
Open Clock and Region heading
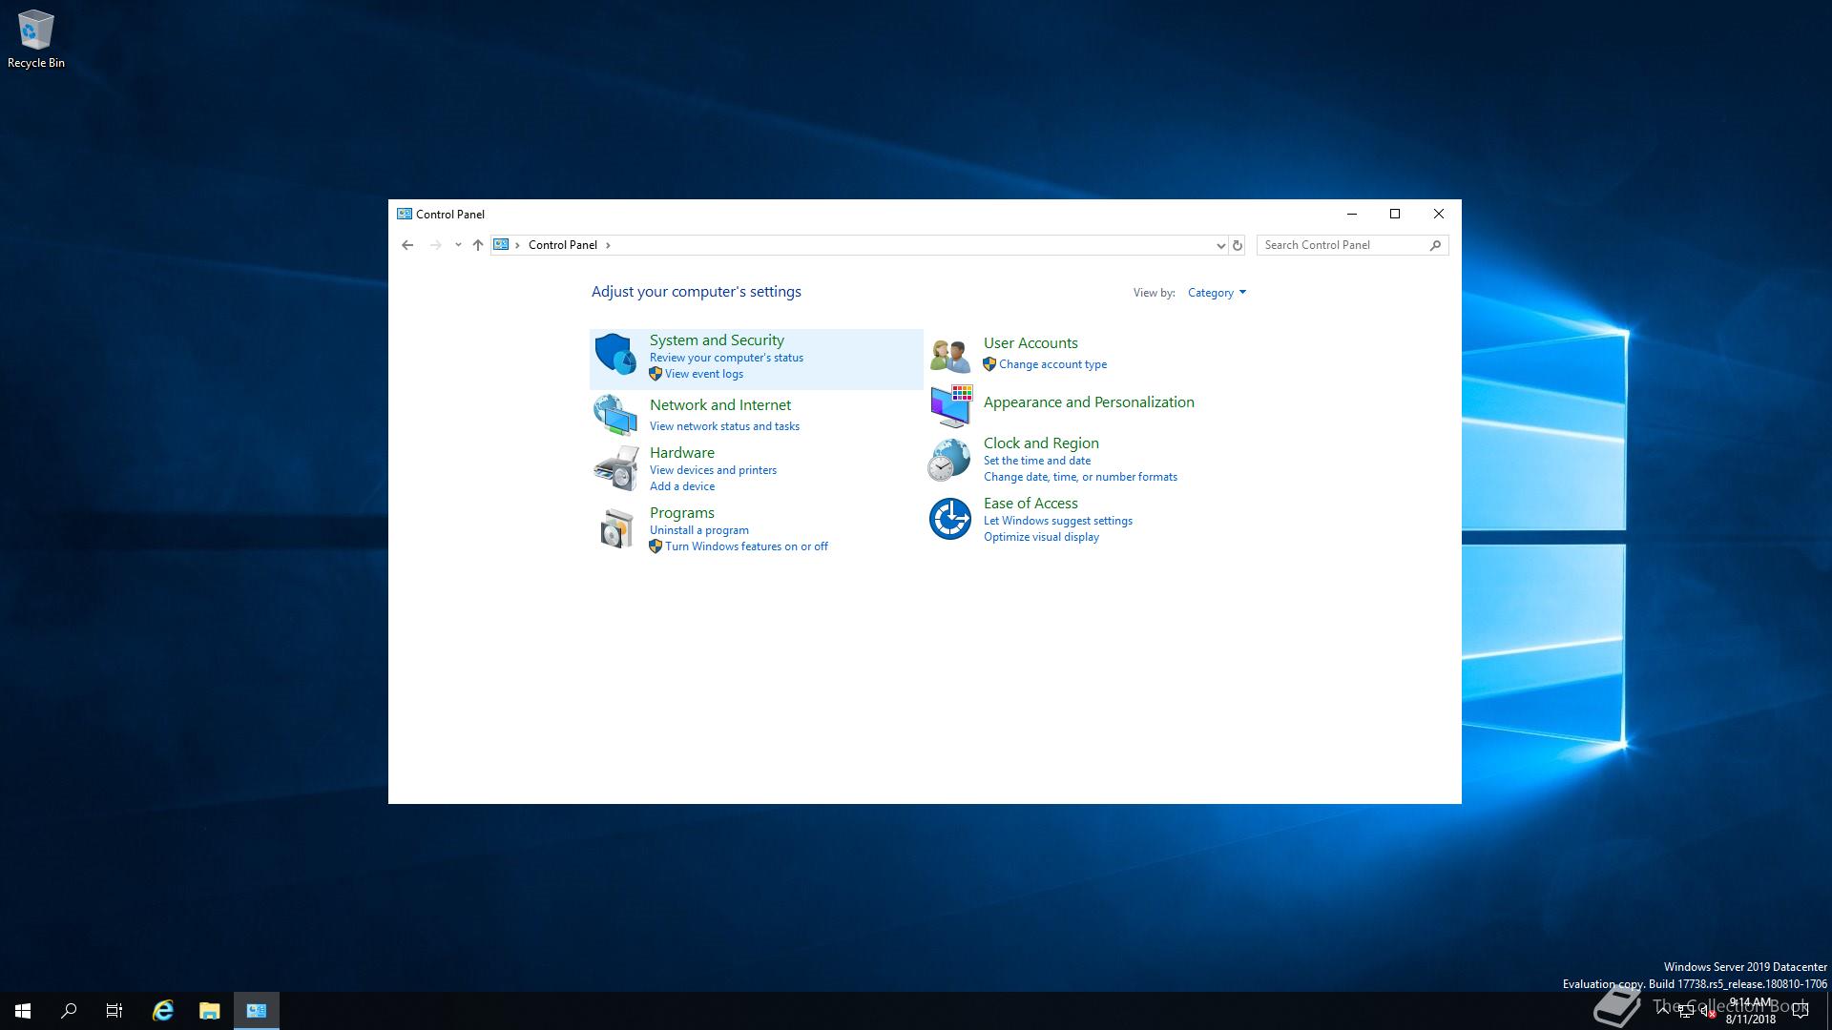(x=1041, y=443)
